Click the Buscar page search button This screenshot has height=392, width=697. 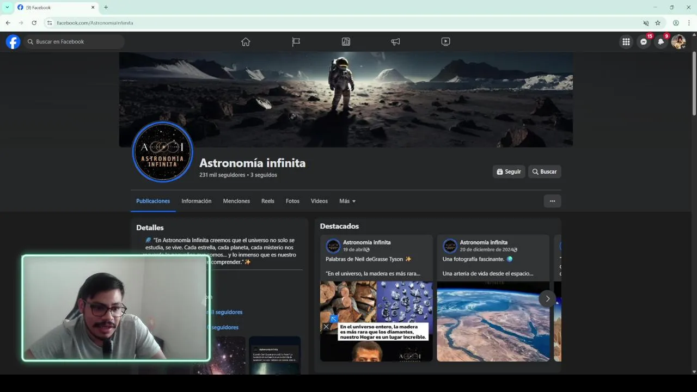(545, 171)
